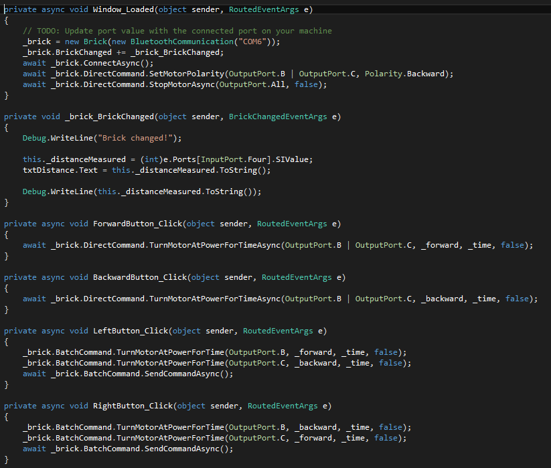The height and width of the screenshot is (468, 551).
Task: Click the ForwardButton_Click method name
Action: [137, 224]
